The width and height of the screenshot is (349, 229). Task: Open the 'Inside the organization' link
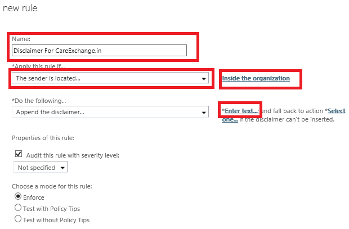tap(256, 78)
